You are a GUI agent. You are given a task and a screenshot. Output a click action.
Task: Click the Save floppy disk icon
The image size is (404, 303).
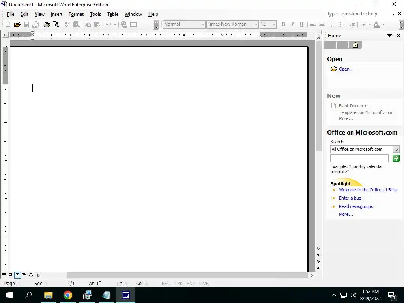click(x=26, y=24)
